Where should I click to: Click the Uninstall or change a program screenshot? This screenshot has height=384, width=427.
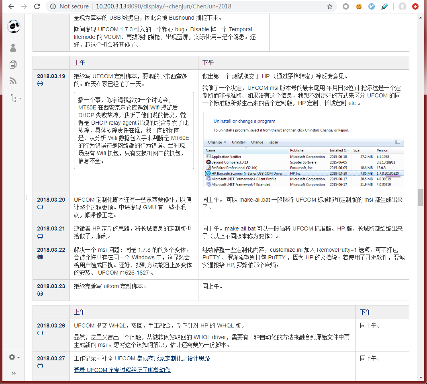[303, 149]
